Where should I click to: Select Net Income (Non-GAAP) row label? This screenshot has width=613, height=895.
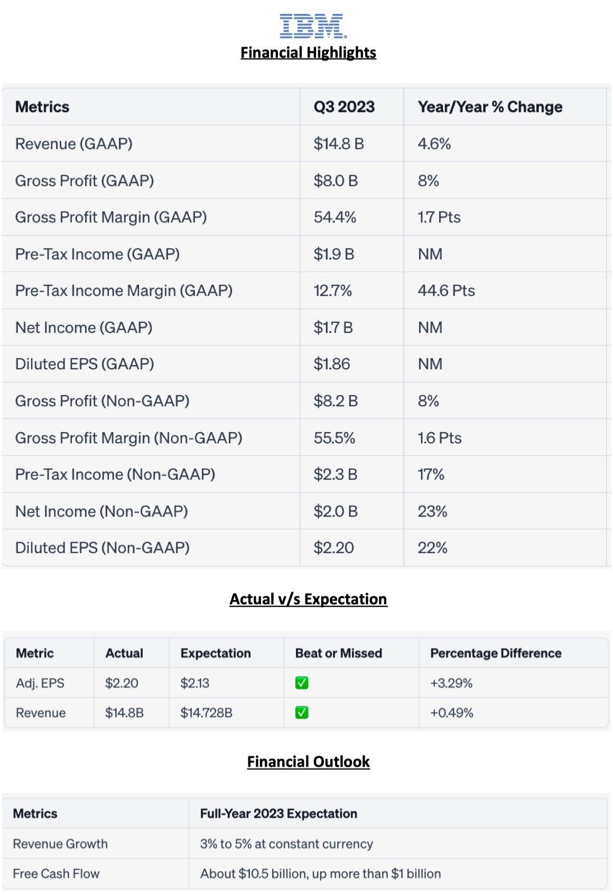pos(101,511)
